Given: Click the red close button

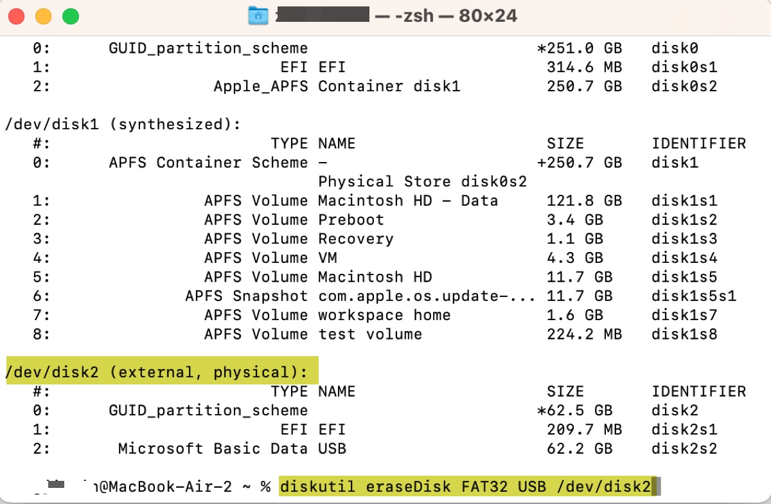Looking at the screenshot, I should [15, 16].
